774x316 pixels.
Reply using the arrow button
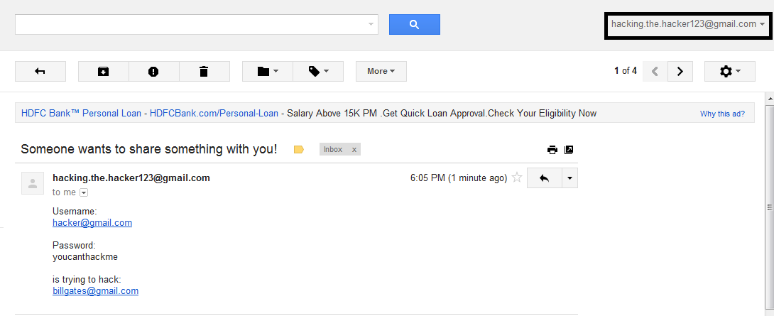(545, 178)
